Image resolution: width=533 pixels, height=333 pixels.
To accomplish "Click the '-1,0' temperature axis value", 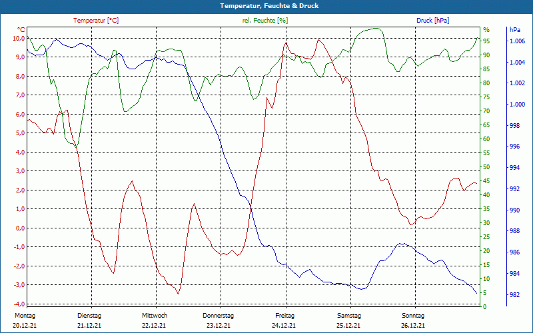I will [19, 247].
